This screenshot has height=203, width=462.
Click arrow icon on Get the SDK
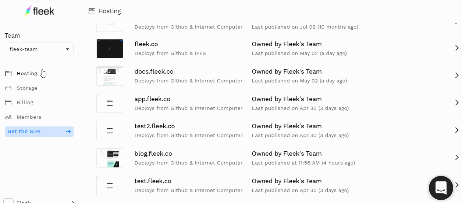click(x=68, y=132)
